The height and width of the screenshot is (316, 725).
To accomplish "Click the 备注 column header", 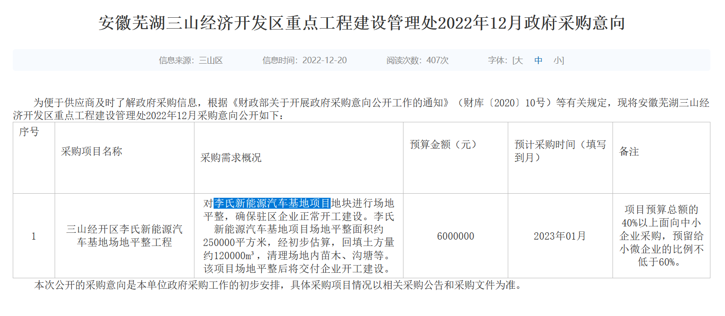I will click(x=629, y=152).
